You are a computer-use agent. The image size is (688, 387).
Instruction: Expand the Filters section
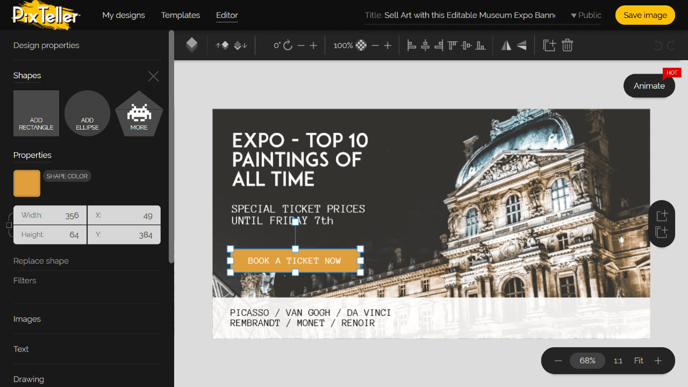[x=25, y=281]
